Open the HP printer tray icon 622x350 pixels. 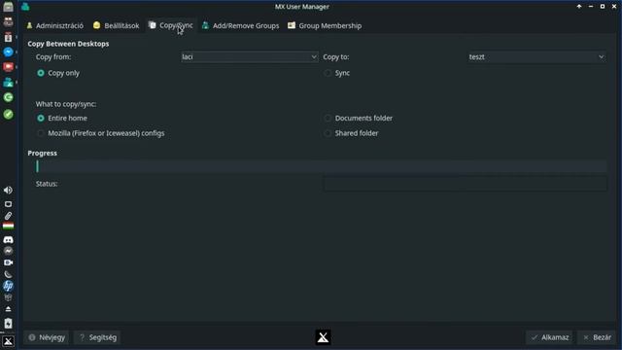(x=8, y=286)
